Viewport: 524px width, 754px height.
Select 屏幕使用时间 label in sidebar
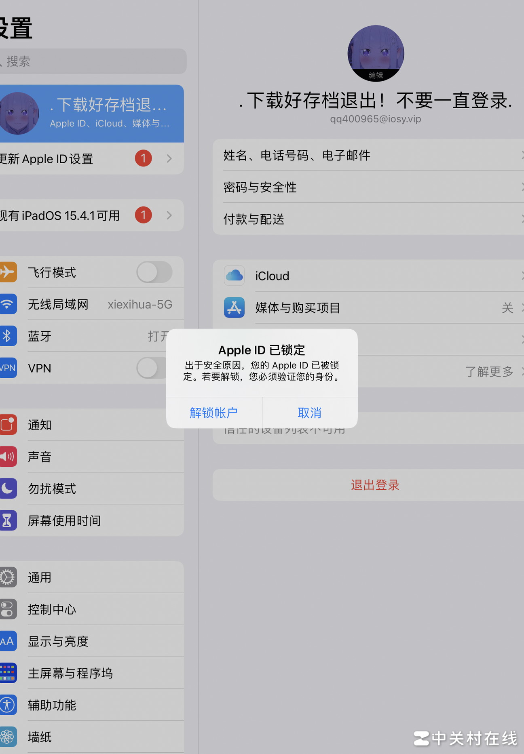tap(64, 520)
